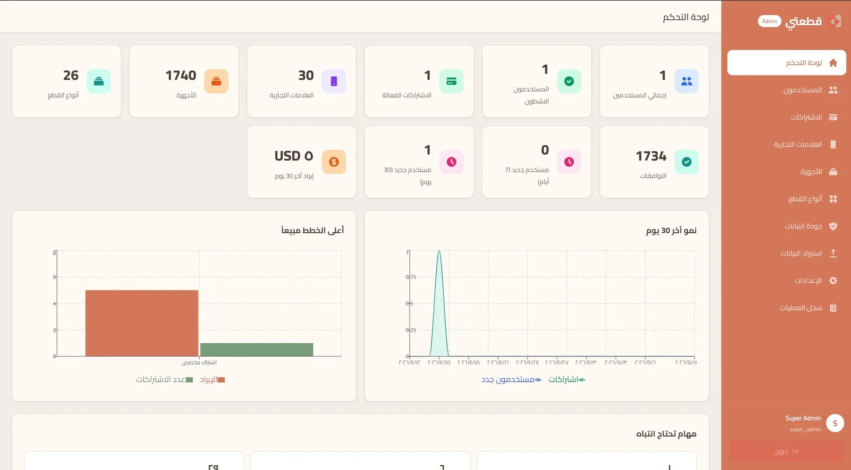This screenshot has height=470, width=851.
Task: Click the shield icon beside جودة البيانات
Action: pyautogui.click(x=833, y=226)
